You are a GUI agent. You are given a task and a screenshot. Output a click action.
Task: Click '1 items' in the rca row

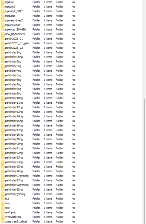(48, 199)
